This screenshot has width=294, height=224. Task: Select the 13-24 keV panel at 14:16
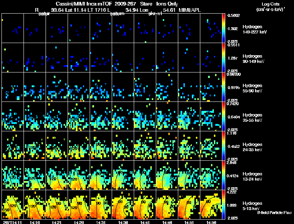35,175
